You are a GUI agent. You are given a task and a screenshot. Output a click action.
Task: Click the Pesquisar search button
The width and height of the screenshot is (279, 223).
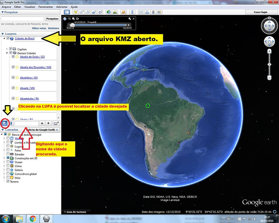[x=52, y=19]
